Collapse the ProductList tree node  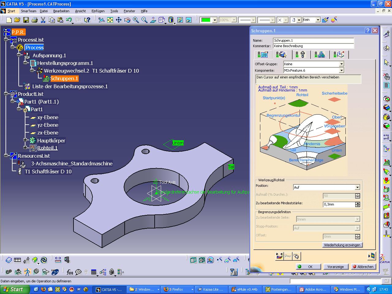click(x=6, y=94)
